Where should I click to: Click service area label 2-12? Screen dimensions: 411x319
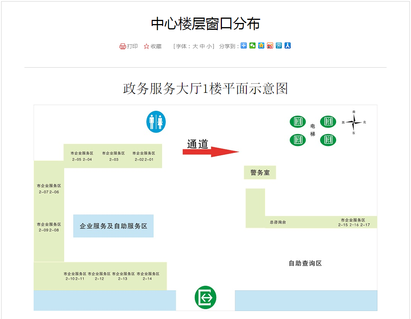tap(99, 276)
